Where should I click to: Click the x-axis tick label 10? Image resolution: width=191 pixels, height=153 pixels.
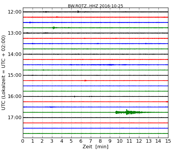[x=120, y=141]
